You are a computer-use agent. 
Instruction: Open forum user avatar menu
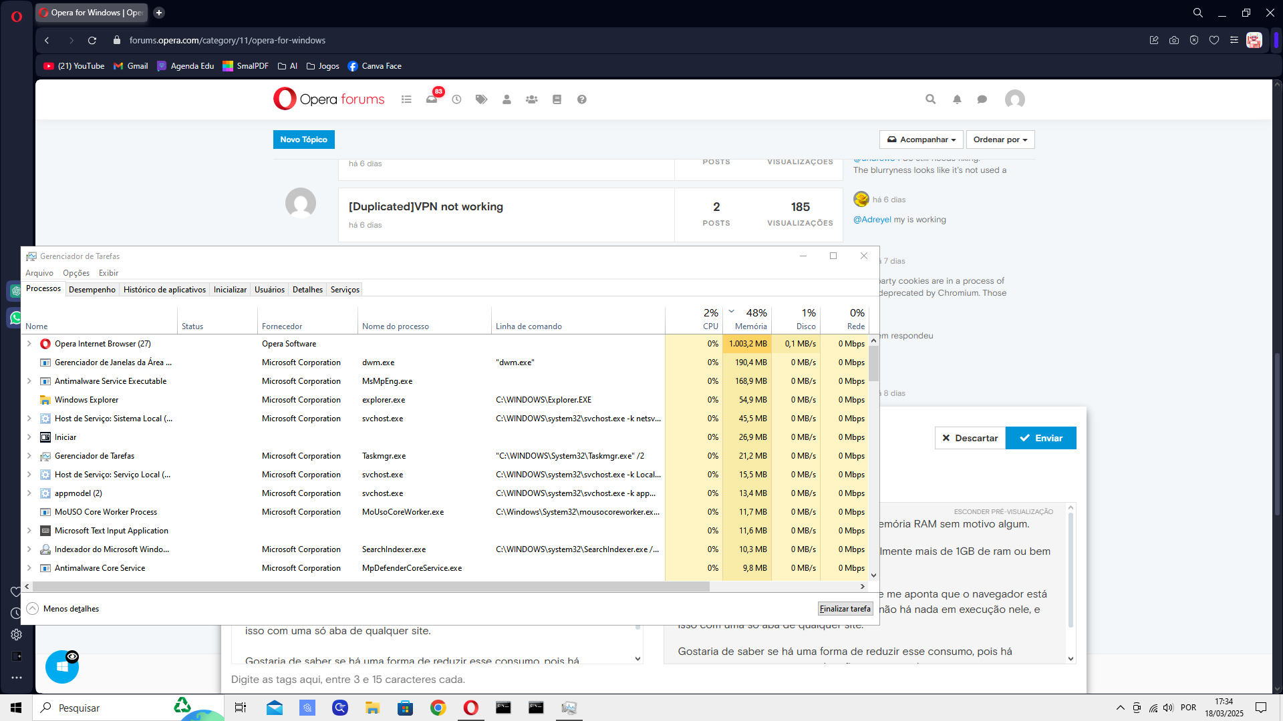click(x=1015, y=99)
